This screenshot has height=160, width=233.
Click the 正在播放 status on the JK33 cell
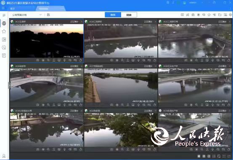pyautogui.click(x=74, y=22)
